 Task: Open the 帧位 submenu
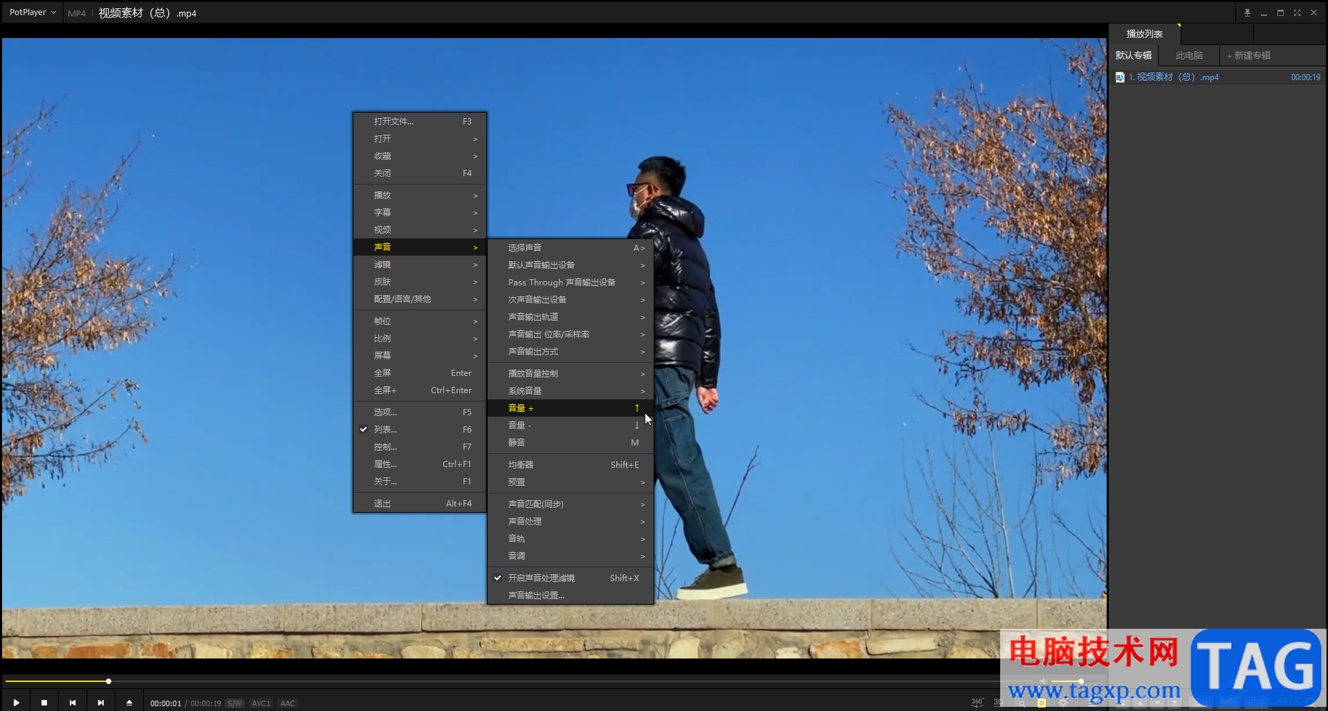(x=420, y=321)
